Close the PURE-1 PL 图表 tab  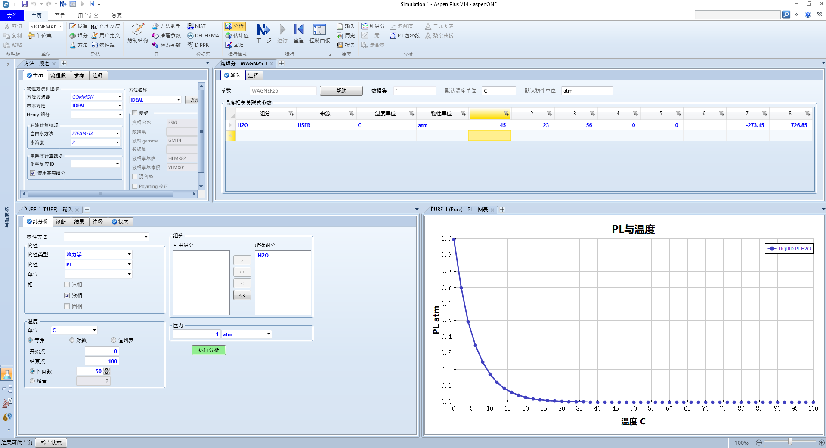coord(492,210)
